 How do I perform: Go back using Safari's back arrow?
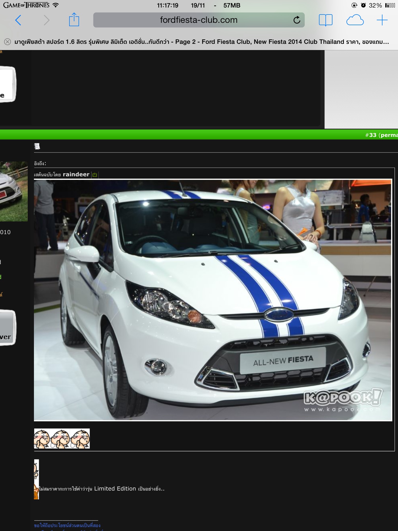tap(18, 20)
